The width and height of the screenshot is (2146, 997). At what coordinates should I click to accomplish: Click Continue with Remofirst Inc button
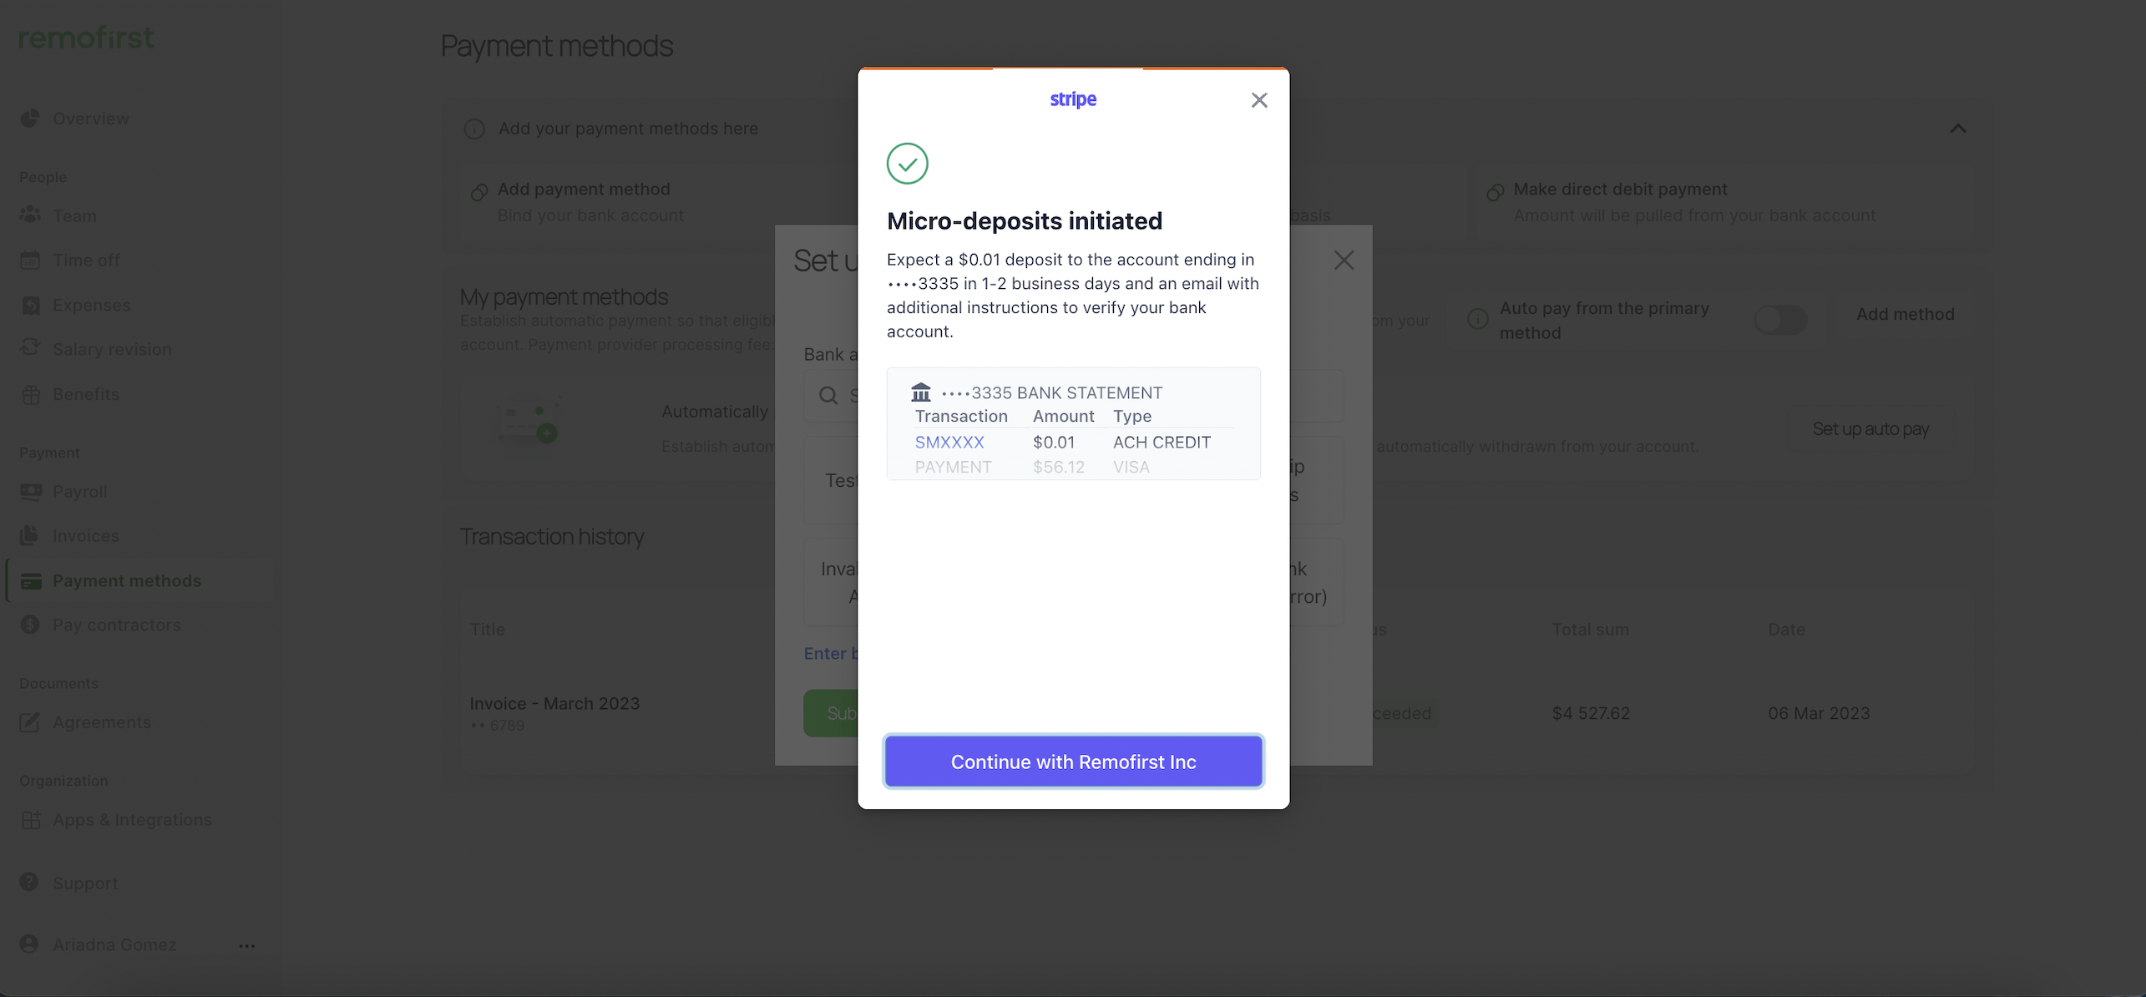coord(1073,762)
